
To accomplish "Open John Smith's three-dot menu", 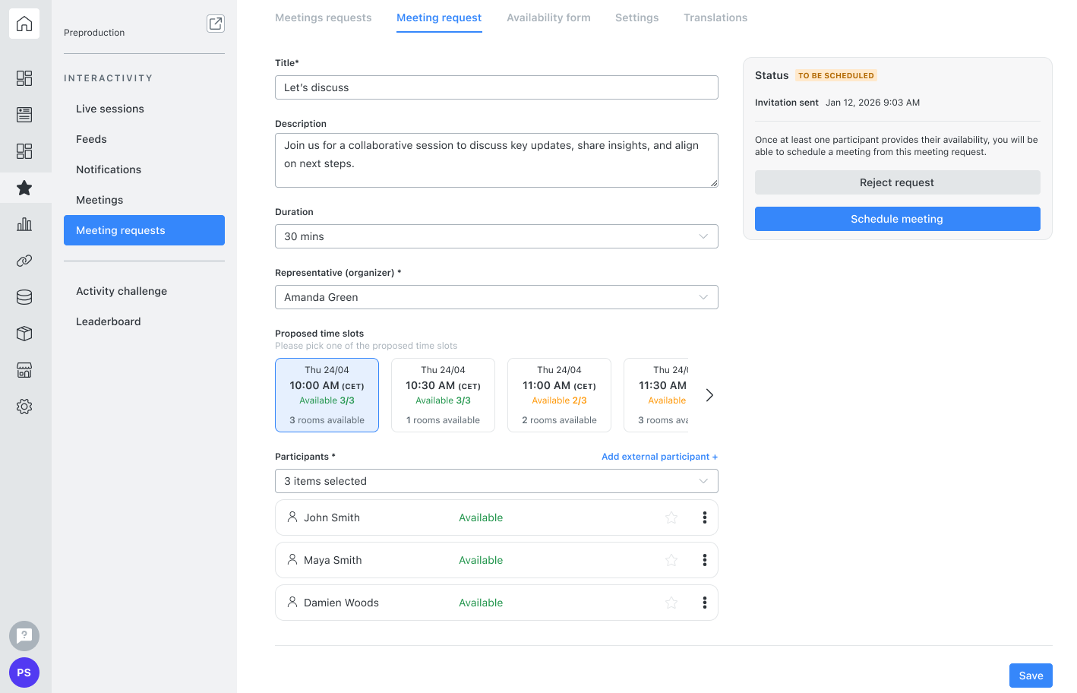I will pos(705,517).
